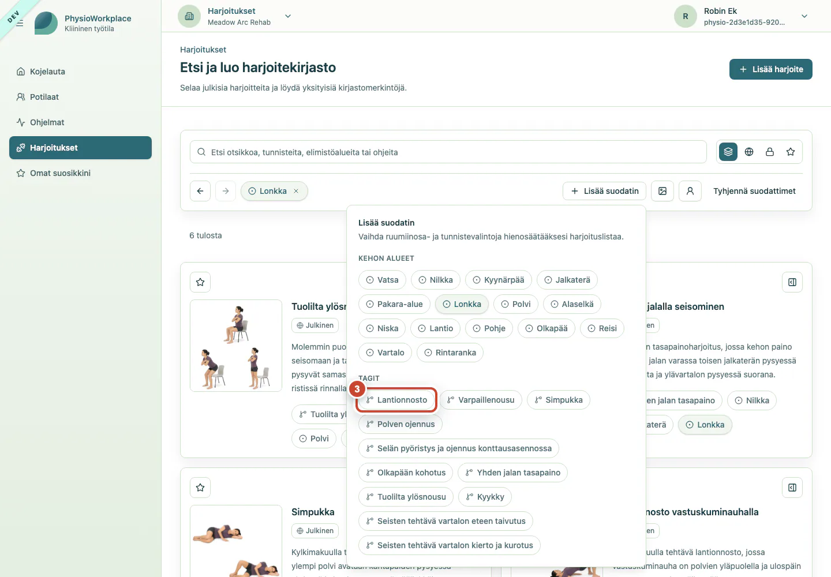Image resolution: width=831 pixels, height=577 pixels.
Task: Select the Lantionnosto tag chip
Action: click(396, 400)
